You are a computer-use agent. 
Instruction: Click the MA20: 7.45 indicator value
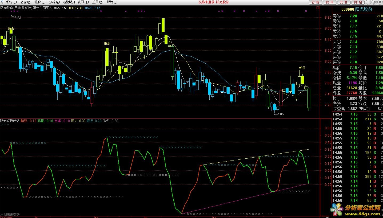click(x=93, y=8)
